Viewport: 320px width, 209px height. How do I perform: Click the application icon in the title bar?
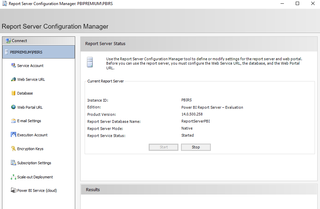click(x=4, y=3)
